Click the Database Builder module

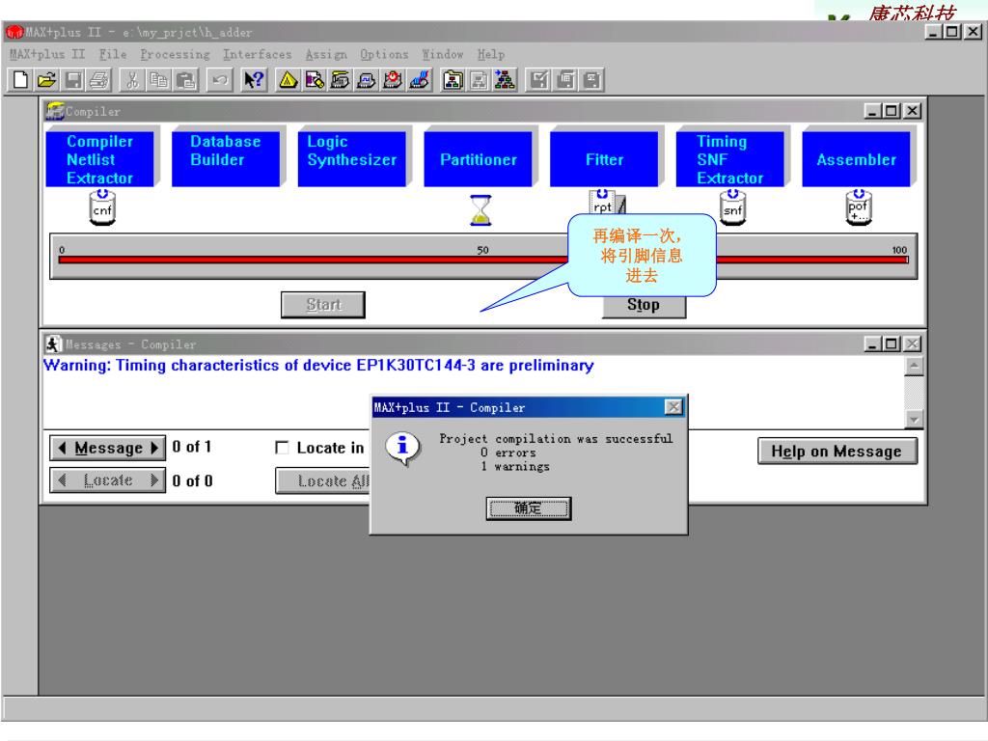226,159
